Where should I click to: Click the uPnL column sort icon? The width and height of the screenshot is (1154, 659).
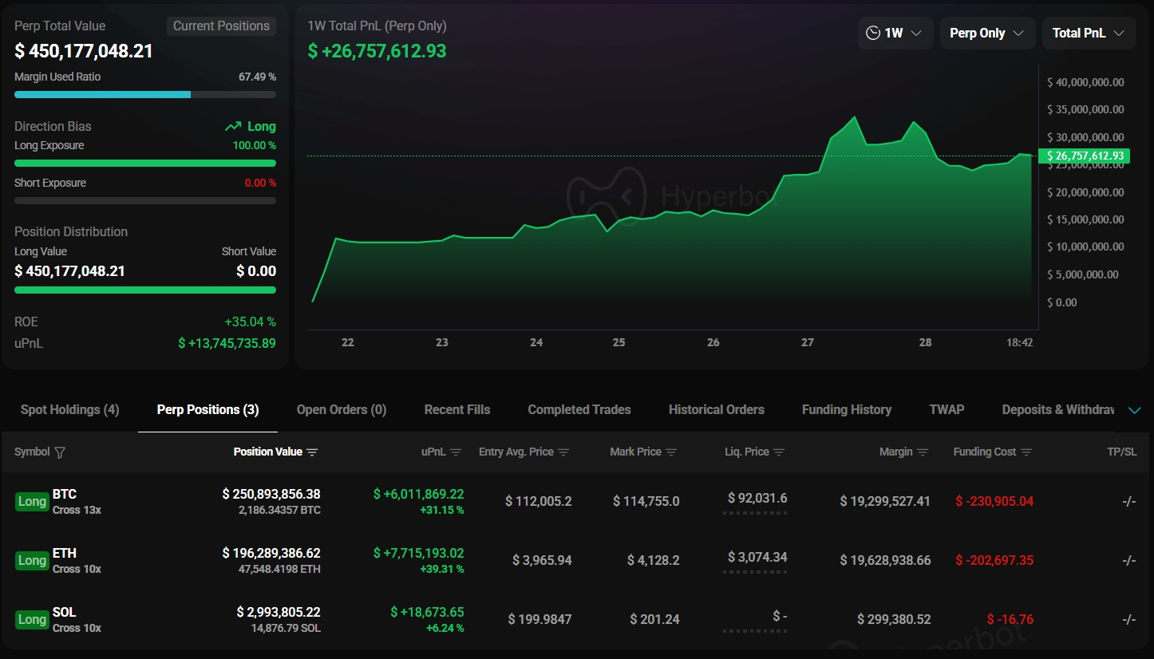pyautogui.click(x=455, y=452)
